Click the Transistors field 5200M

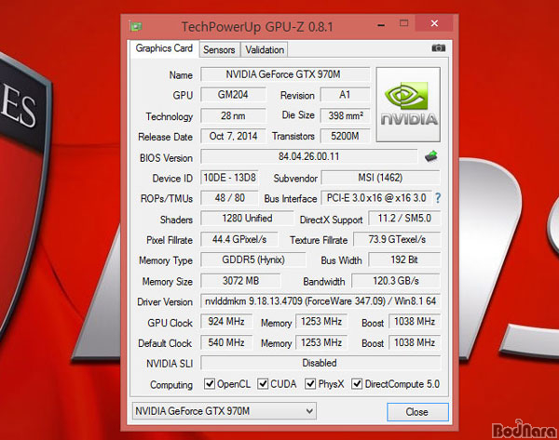tap(345, 136)
